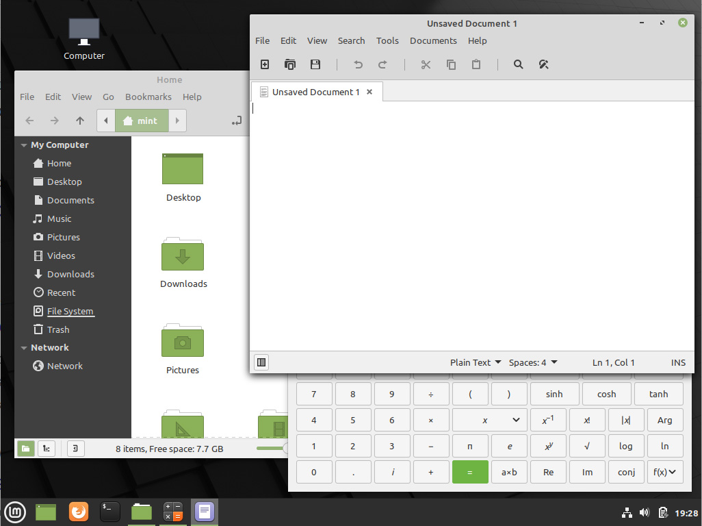This screenshot has height=526, width=702.
Task: Click the calculator pi button
Action: pos(470,447)
